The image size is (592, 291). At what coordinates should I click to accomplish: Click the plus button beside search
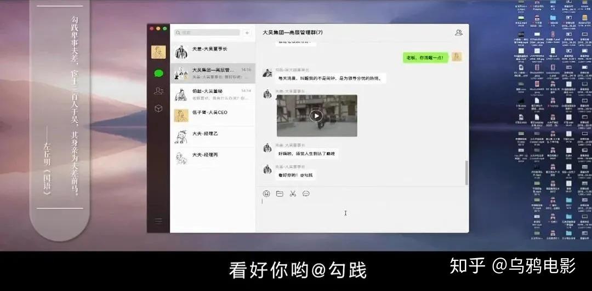click(x=247, y=33)
